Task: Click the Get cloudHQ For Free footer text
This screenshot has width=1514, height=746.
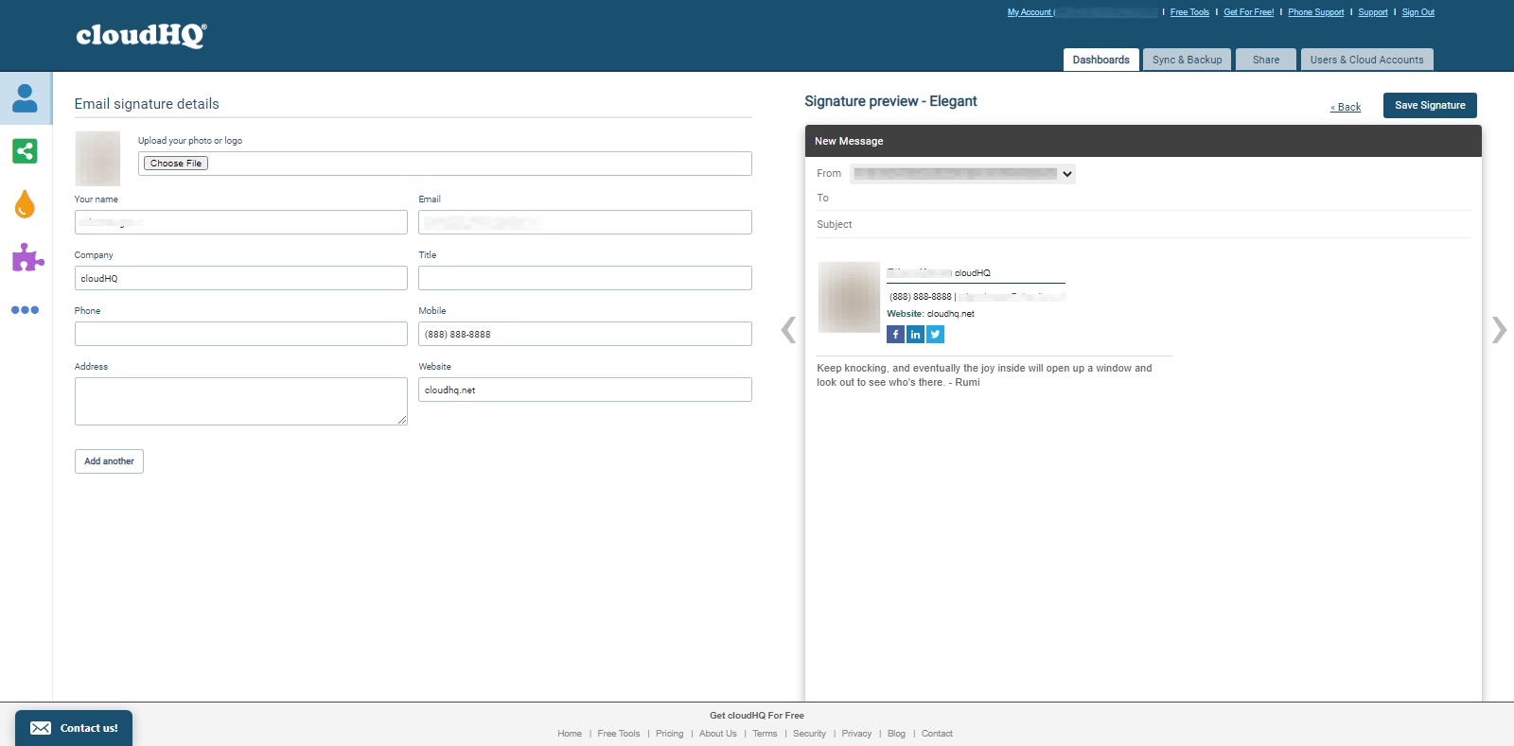Action: pyautogui.click(x=757, y=716)
